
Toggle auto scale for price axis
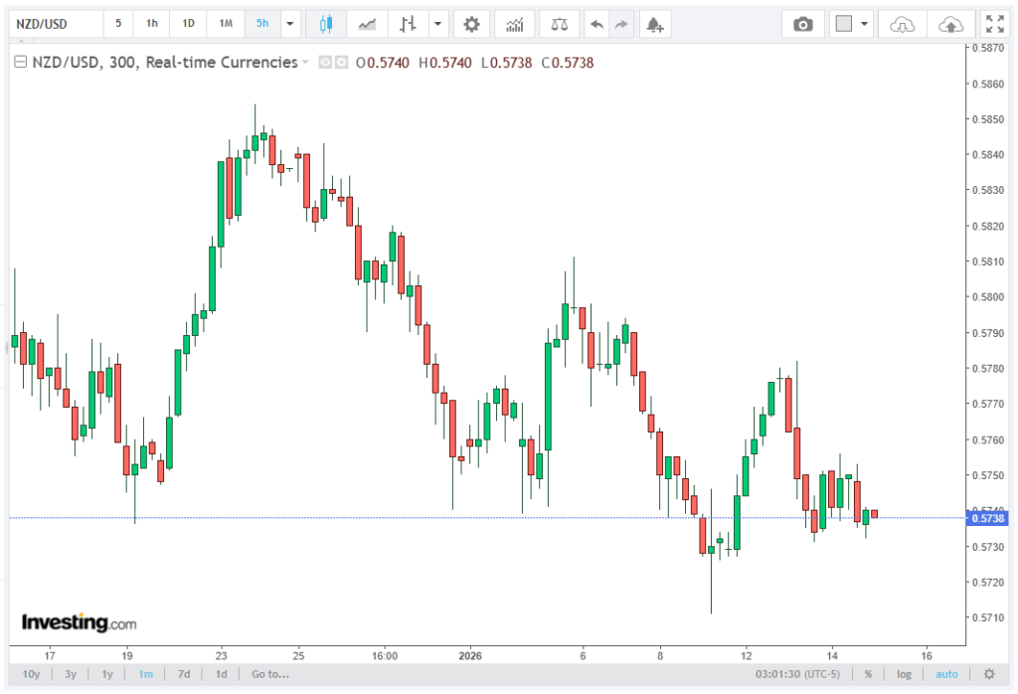946,674
